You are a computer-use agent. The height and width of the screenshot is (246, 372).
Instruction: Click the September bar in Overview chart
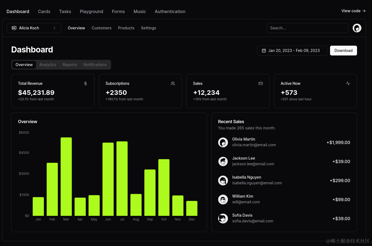(x=150, y=193)
